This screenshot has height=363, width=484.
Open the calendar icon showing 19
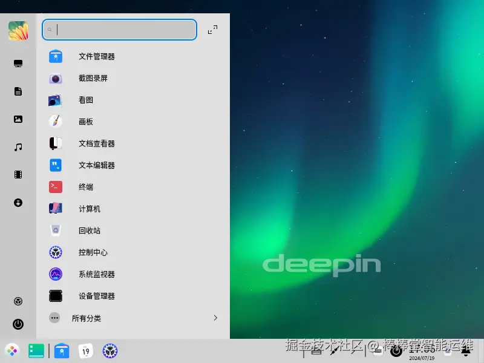click(x=86, y=351)
